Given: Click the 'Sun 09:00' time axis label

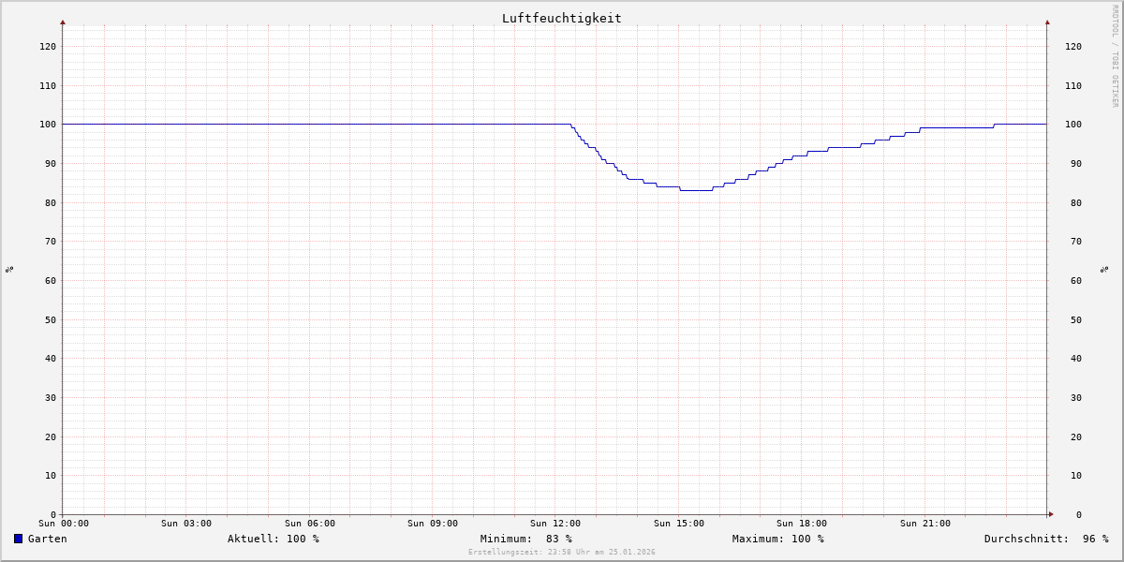Looking at the screenshot, I should coord(433,524).
